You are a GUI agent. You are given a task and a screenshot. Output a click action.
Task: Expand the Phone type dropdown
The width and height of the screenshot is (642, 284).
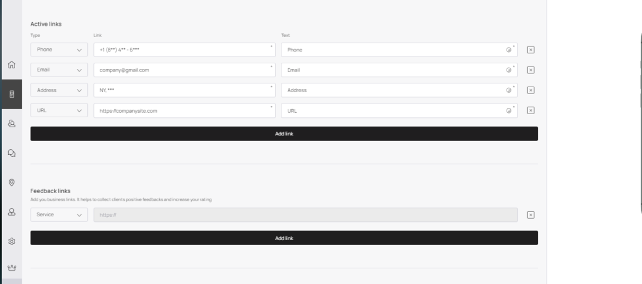[x=59, y=50]
